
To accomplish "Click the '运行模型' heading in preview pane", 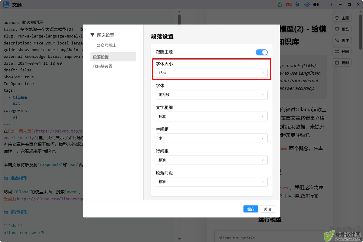I will [x=270, y=220].
